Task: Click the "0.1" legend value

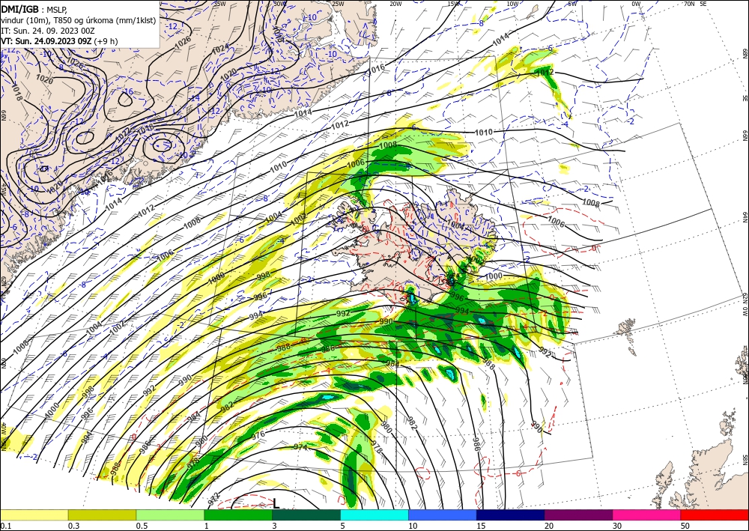Action: pyautogui.click(x=6, y=526)
